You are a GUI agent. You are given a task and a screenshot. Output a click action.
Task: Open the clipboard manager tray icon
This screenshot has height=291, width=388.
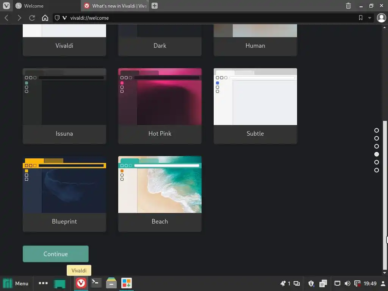[323, 283]
